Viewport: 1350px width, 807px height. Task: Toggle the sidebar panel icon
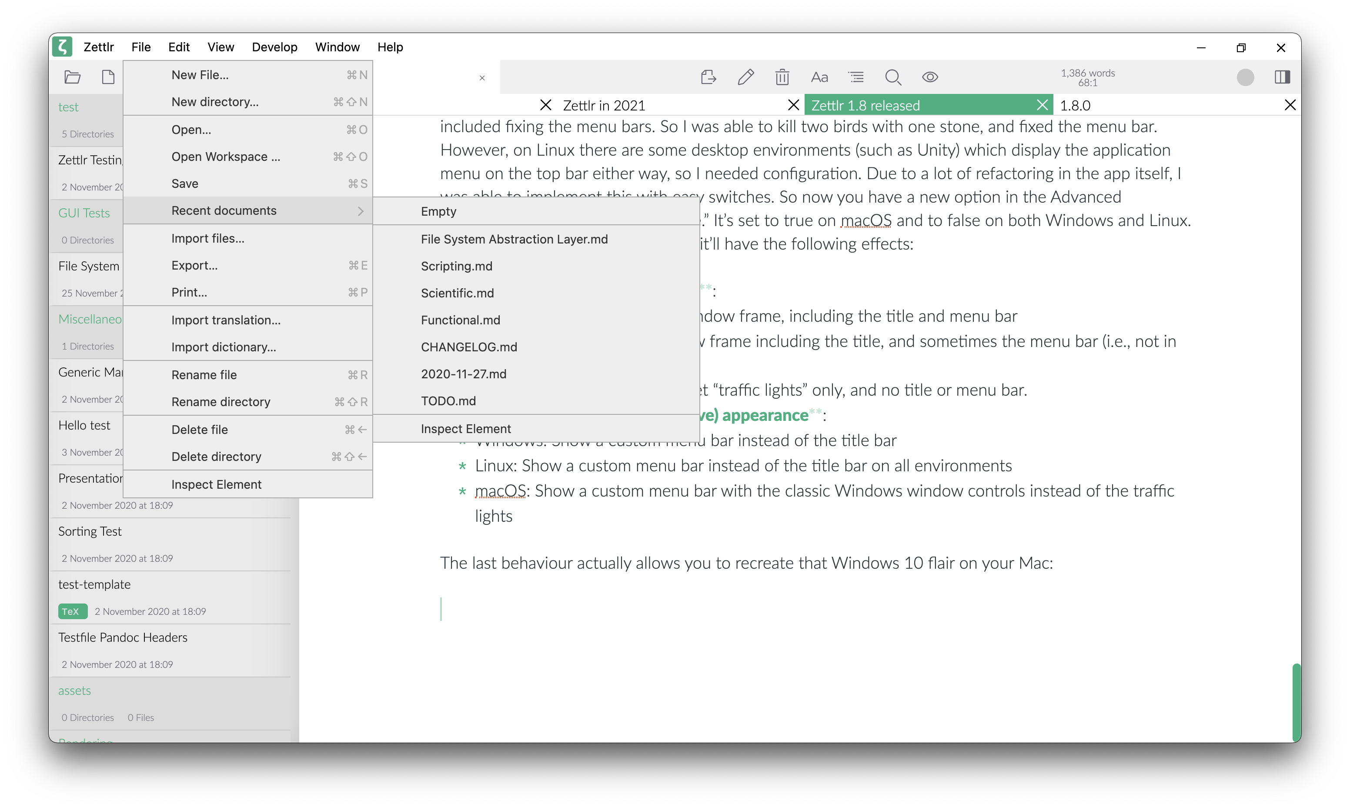pyautogui.click(x=1282, y=77)
